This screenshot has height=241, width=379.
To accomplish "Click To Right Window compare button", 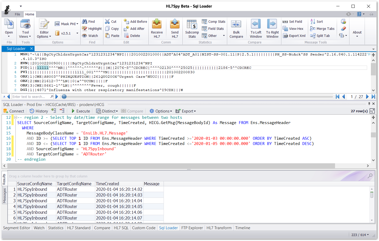I will [272, 29].
